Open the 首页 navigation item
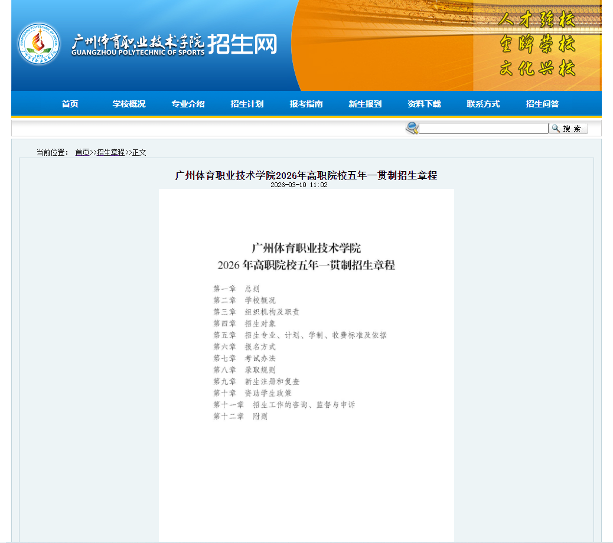Viewport: 613px width, 543px height. tap(70, 103)
